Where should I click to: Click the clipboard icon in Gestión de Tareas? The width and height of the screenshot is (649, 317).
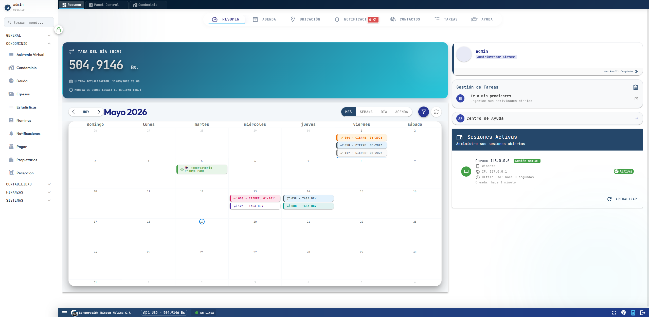tap(635, 87)
